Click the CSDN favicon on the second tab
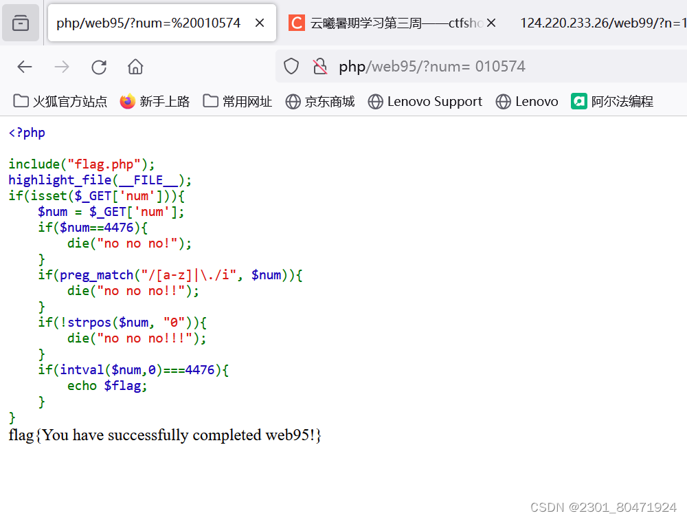Screen dimensions: 687x520 tap(296, 23)
